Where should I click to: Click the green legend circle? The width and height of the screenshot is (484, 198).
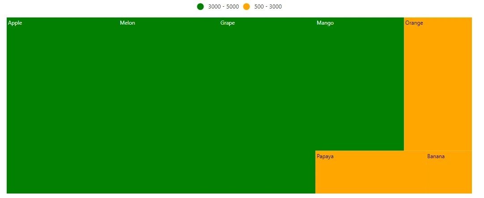(200, 6)
